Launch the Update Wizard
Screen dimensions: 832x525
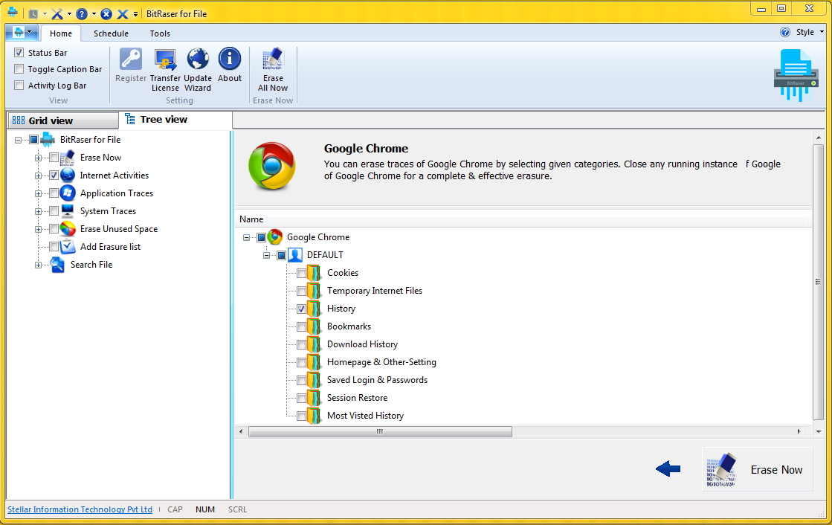(x=198, y=70)
